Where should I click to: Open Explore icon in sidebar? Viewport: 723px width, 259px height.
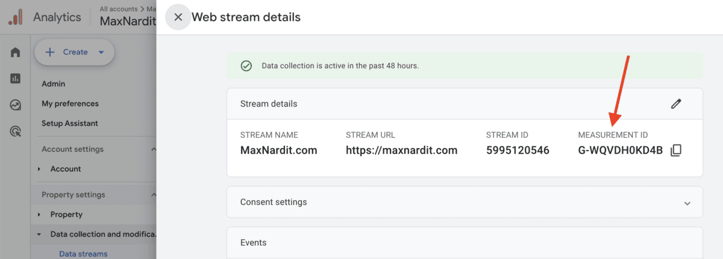16,105
